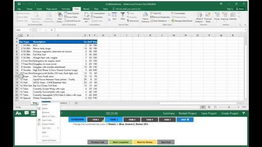Open the Formulas ribbon tab

(x=65, y=9)
